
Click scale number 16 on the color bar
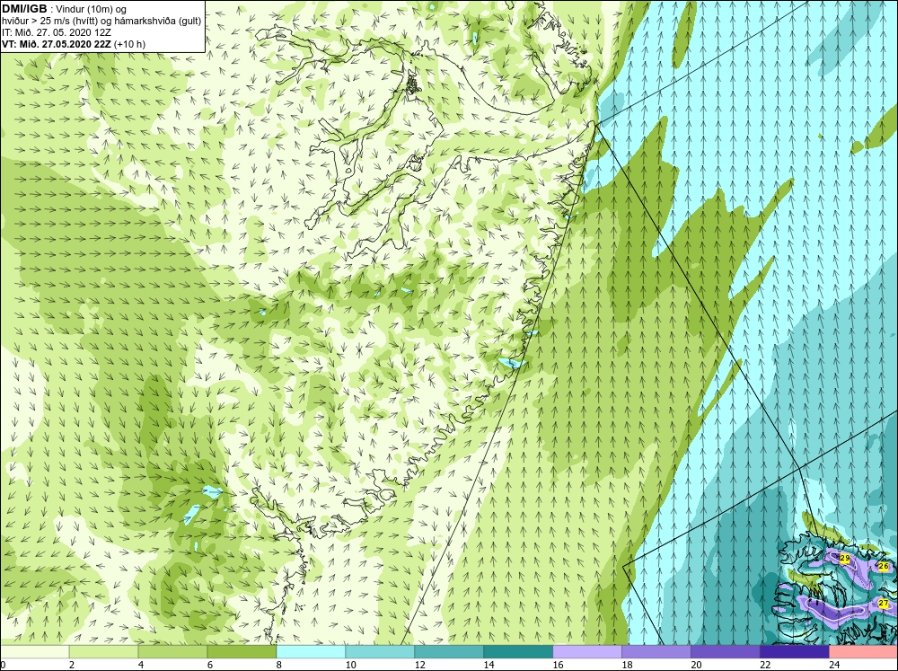coord(558,666)
